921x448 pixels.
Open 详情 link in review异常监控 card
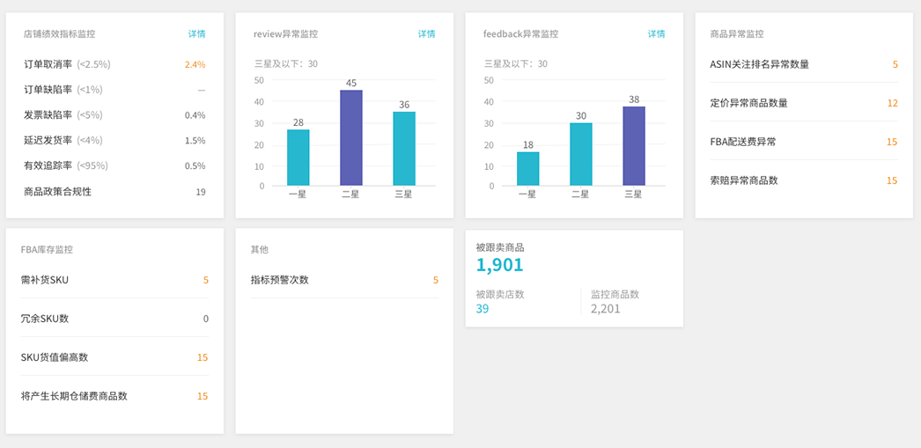click(426, 34)
